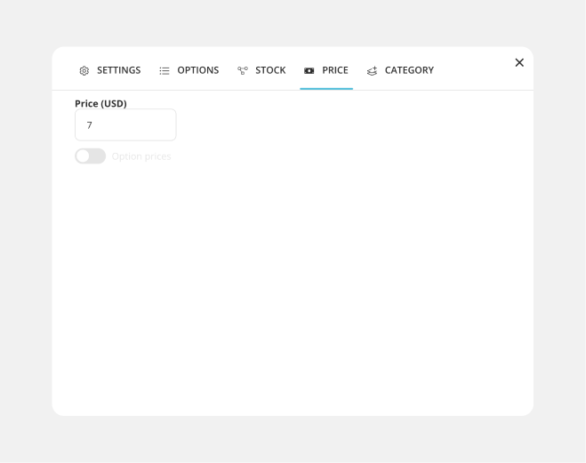Click the icon beside Category
Image resolution: width=586 pixels, height=463 pixels.
[372, 71]
